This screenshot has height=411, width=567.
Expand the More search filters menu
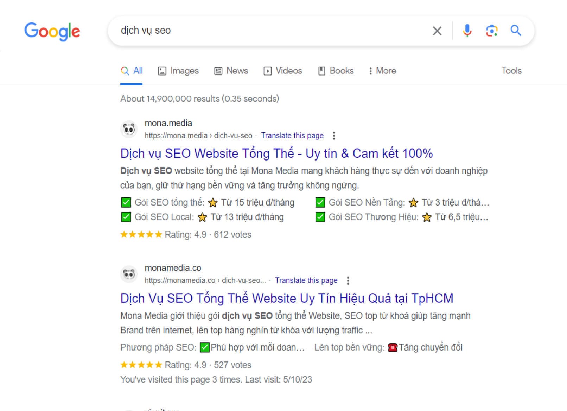pos(382,71)
